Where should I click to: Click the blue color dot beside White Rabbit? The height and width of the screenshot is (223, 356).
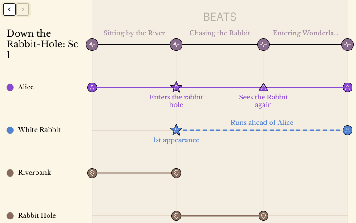point(10,130)
